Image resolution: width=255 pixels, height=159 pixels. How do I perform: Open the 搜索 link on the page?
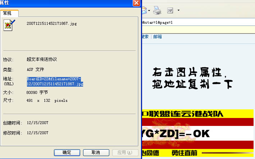pos(145,36)
